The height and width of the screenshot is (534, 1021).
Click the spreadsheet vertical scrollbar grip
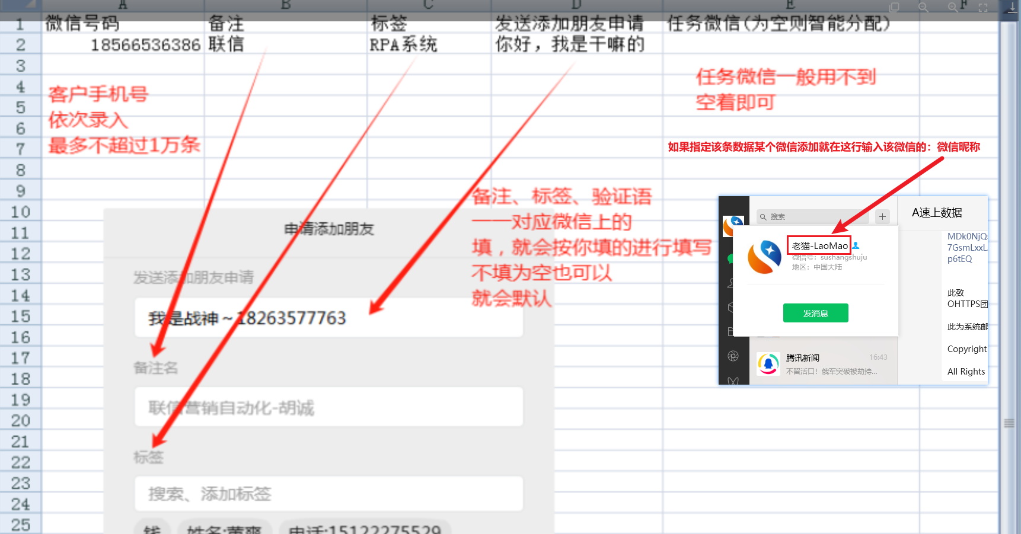pos(1009,423)
